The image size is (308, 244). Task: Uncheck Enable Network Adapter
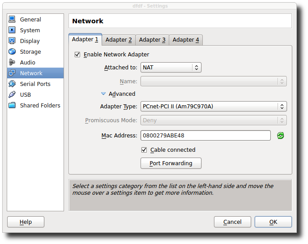pos(77,55)
